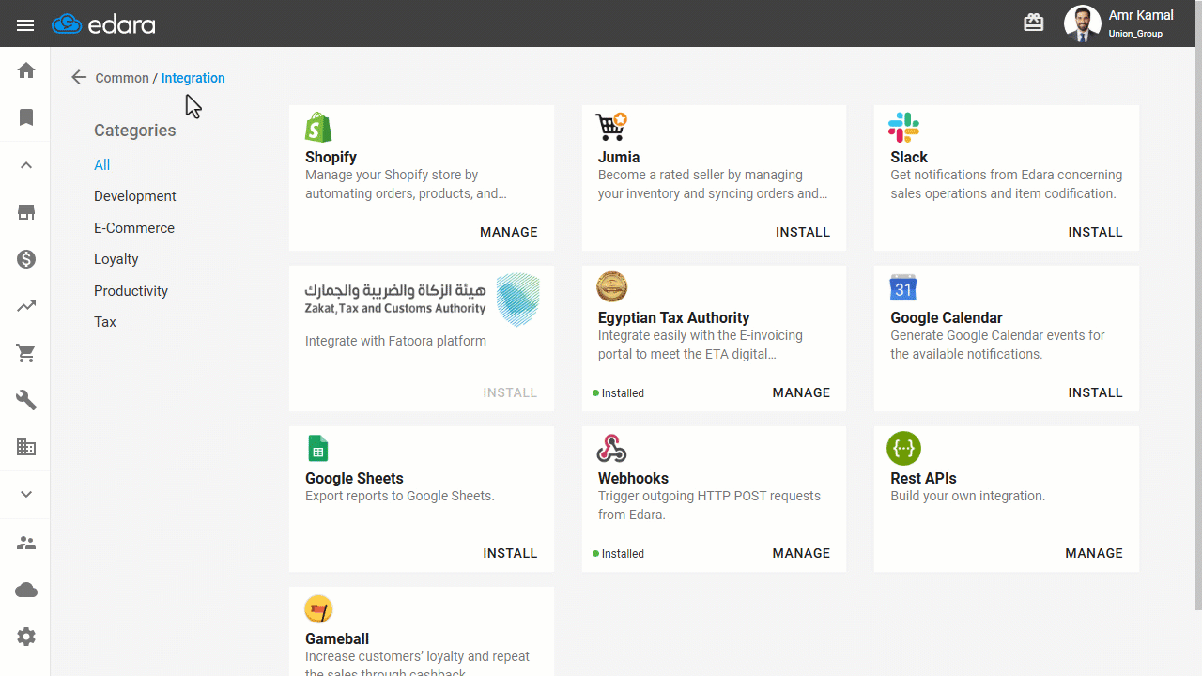The height and width of the screenshot is (676, 1202).
Task: Open the building sidebar icon
Action: tap(26, 447)
